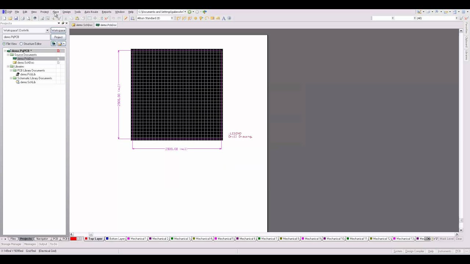Select the File View radio button
Image resolution: width=470 pixels, height=264 pixels.
[x=4, y=44]
